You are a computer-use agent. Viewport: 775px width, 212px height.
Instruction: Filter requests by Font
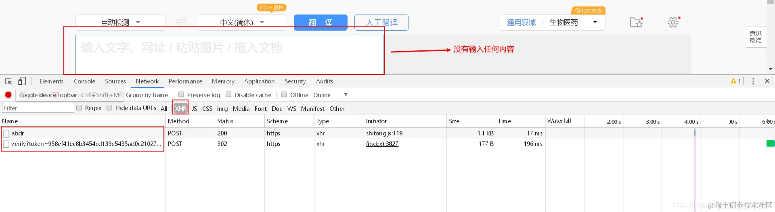click(x=261, y=108)
